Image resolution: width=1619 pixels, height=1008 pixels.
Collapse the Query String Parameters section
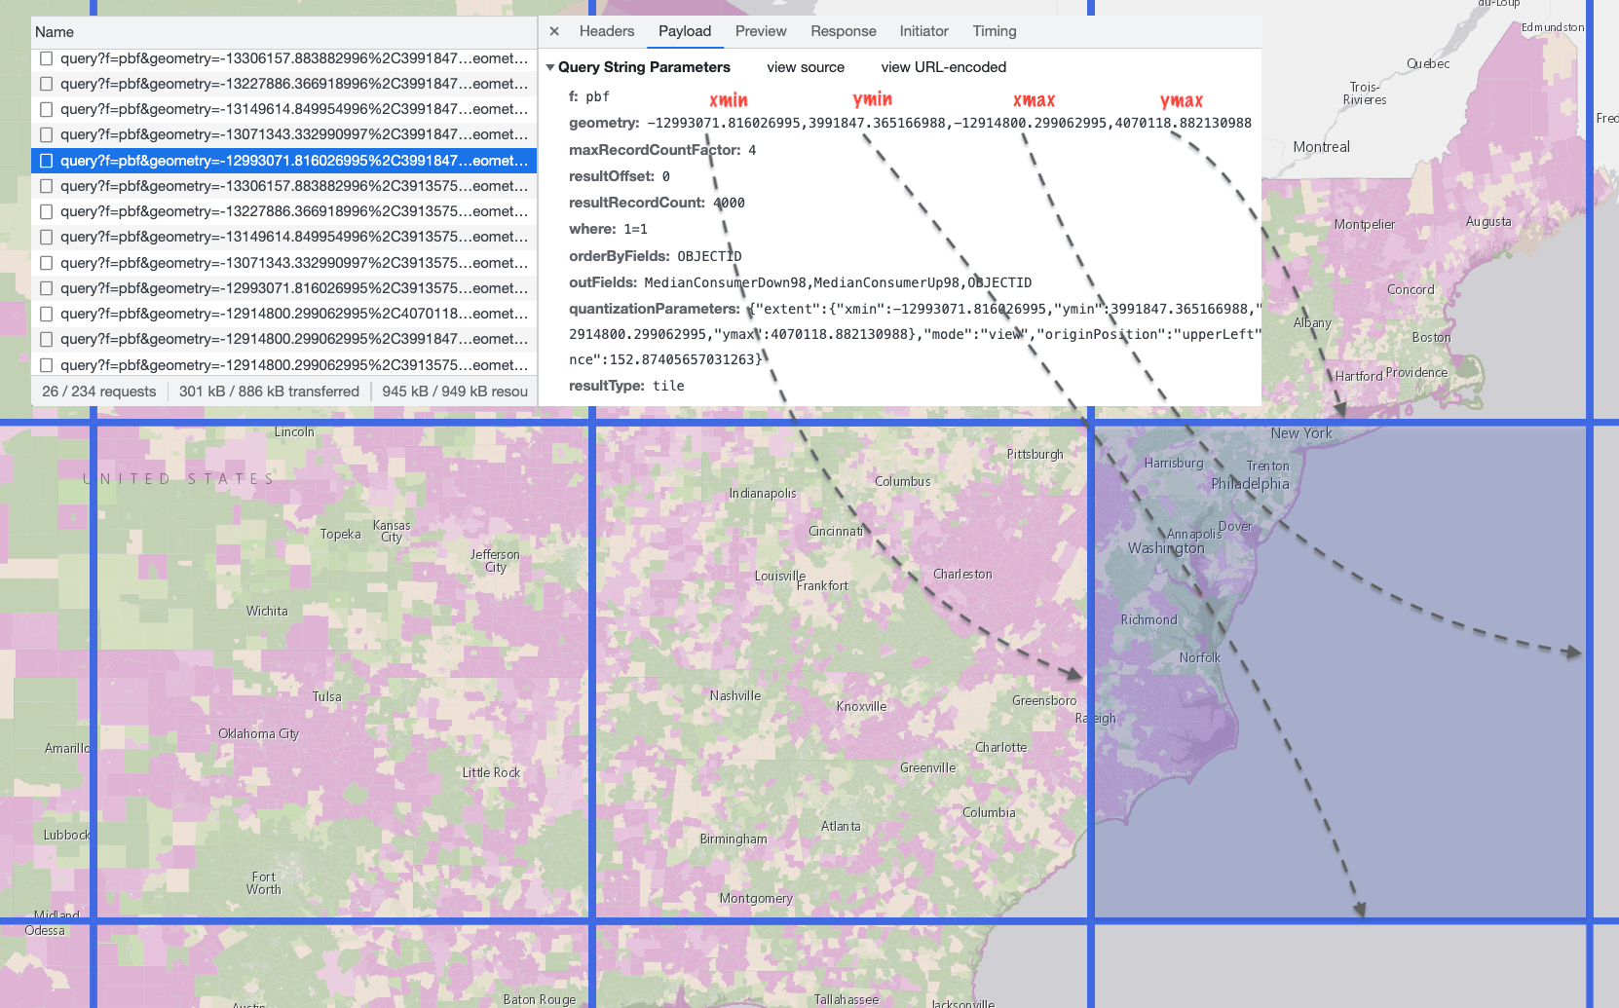[550, 67]
